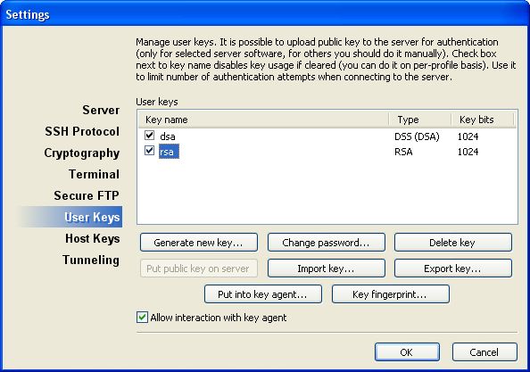Image resolution: width=530 pixels, height=372 pixels.
Task: Click 1024 key bits in dsa row
Action: coord(468,136)
